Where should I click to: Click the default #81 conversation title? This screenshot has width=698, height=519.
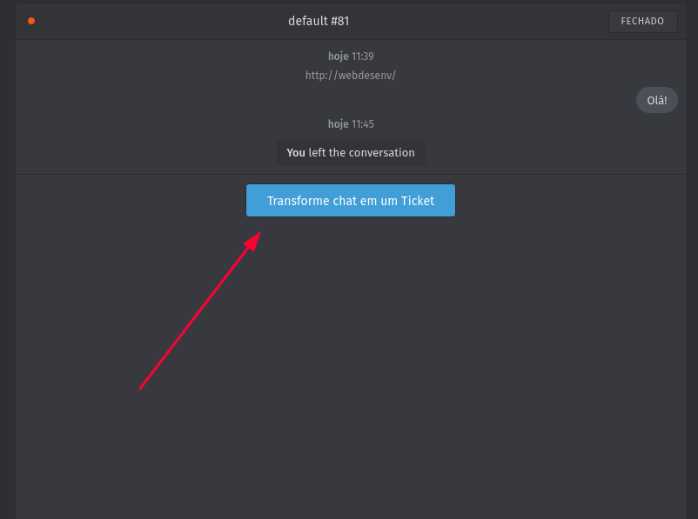pos(319,21)
